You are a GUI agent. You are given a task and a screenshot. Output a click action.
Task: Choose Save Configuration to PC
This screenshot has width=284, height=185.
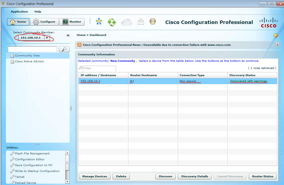coord(34,165)
